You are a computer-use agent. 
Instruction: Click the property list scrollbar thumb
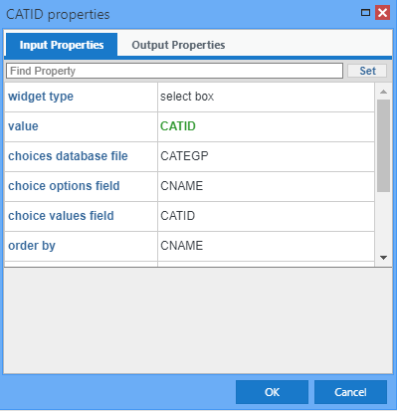[384, 145]
